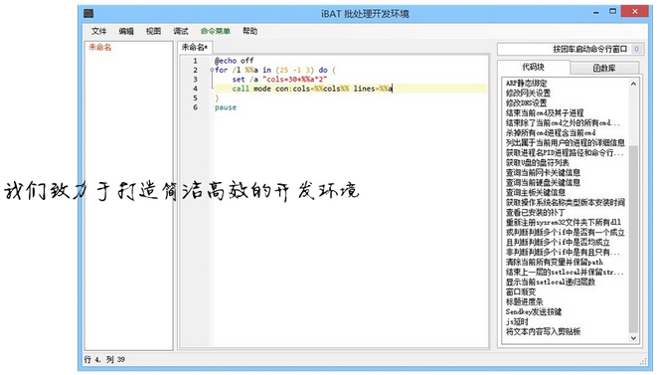This screenshot has height=375, width=657.
Task: Click the for /l loop code line
Action: pos(275,70)
